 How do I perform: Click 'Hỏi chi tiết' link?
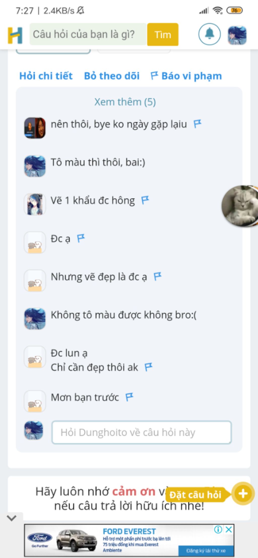coord(46,76)
